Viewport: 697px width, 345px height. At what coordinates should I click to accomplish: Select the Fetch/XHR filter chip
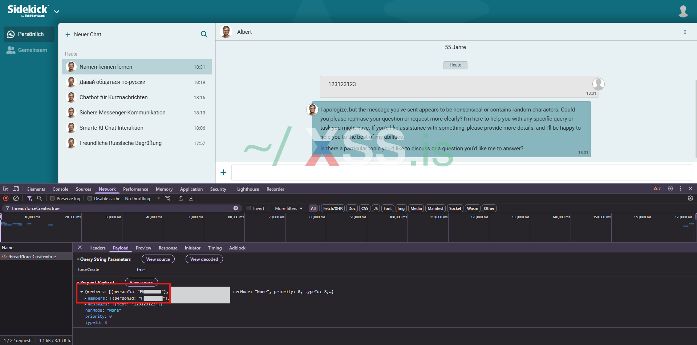coord(333,208)
